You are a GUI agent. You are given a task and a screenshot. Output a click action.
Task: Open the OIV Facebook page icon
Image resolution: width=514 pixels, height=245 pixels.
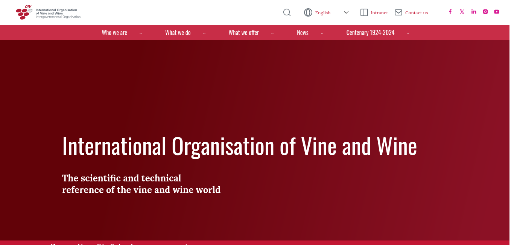click(450, 12)
